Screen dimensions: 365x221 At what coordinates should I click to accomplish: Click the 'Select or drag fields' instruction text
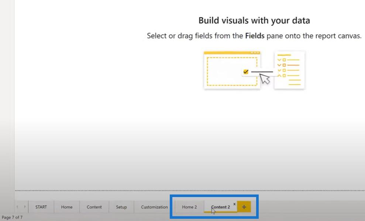pyautogui.click(x=254, y=36)
